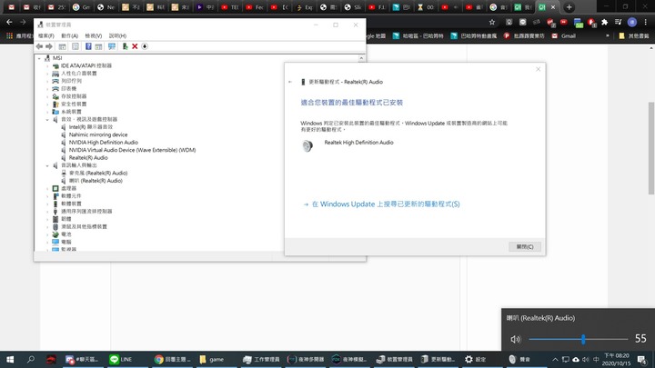Click the bookmark star in Chrome address bar

[492, 22]
